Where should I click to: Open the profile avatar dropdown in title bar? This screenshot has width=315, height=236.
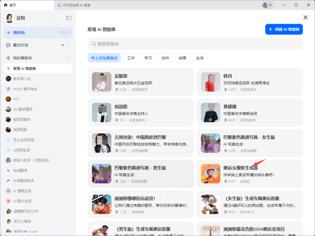point(267,5)
